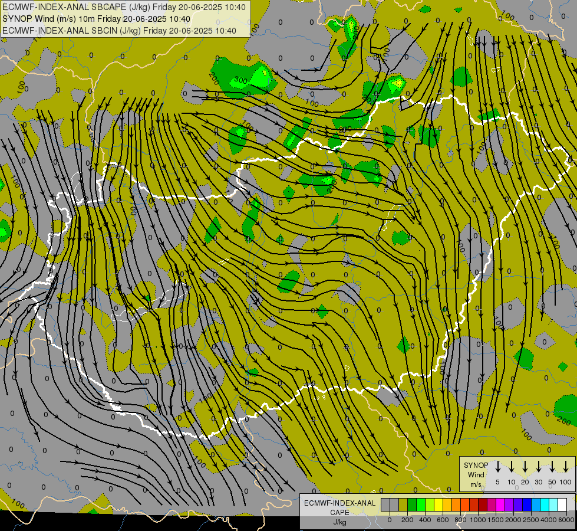The image size is (577, 531).
Task: Click the '4000' tick label on CAPE scale
Action: coord(549,520)
